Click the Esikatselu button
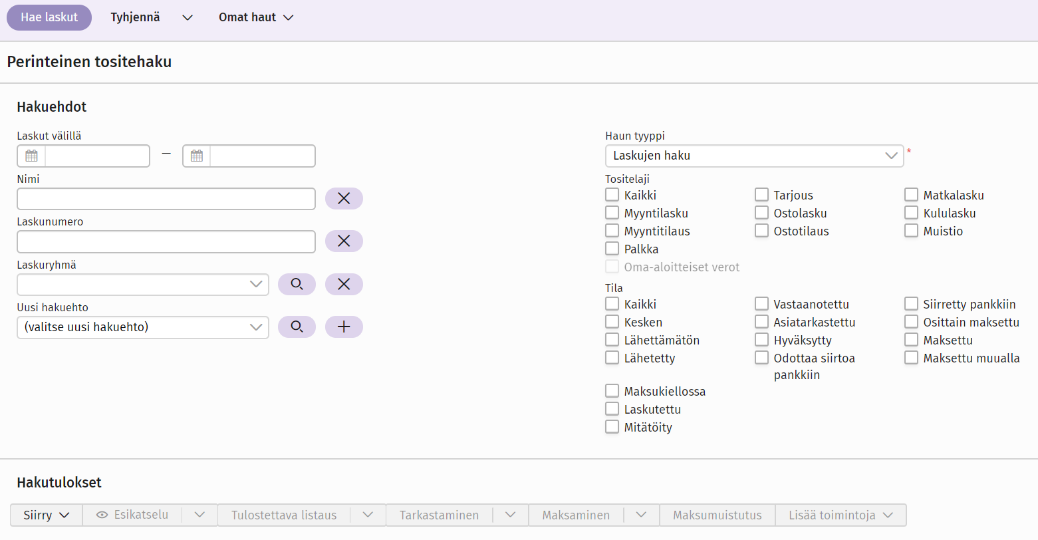Image resolution: width=1038 pixels, height=540 pixels. 132,515
